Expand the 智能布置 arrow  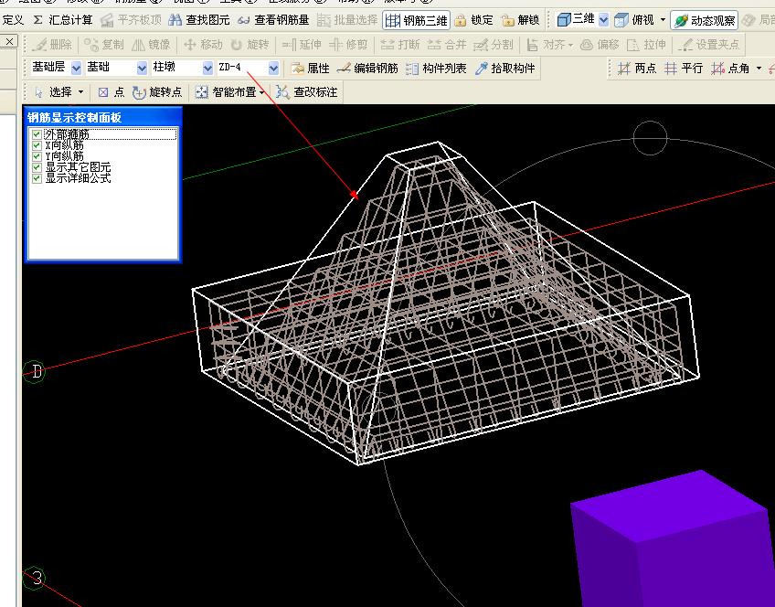click(262, 92)
